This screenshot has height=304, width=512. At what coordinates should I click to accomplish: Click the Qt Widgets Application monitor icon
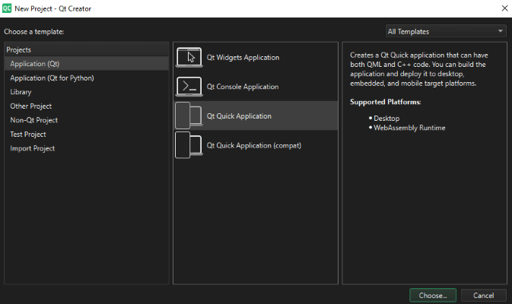[189, 58]
